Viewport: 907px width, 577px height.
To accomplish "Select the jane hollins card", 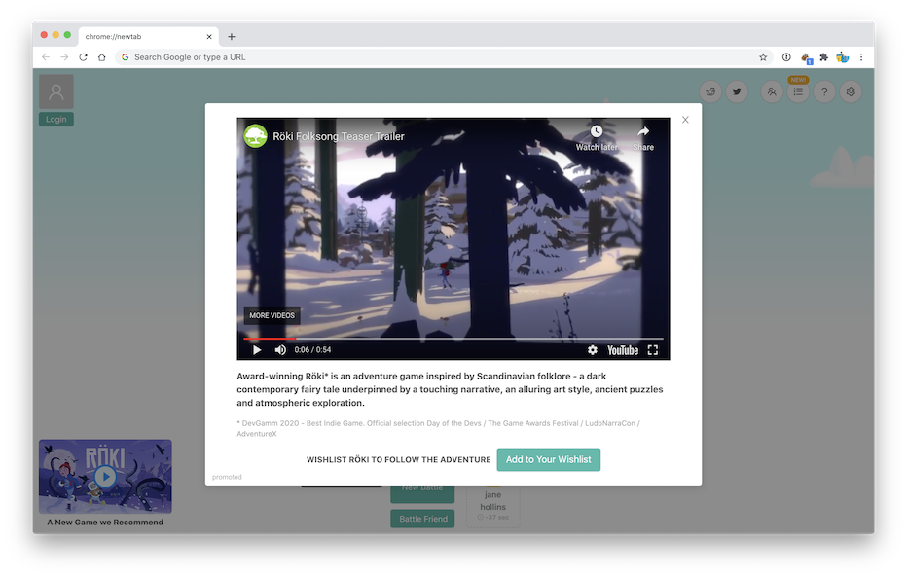I will coord(492,505).
